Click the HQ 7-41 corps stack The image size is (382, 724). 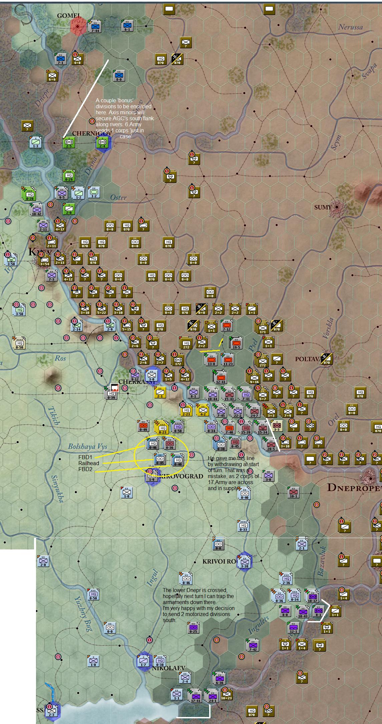245,394
